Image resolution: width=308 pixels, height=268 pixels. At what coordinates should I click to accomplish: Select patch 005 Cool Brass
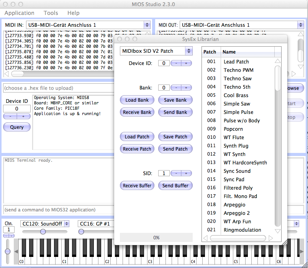[x=238, y=95]
